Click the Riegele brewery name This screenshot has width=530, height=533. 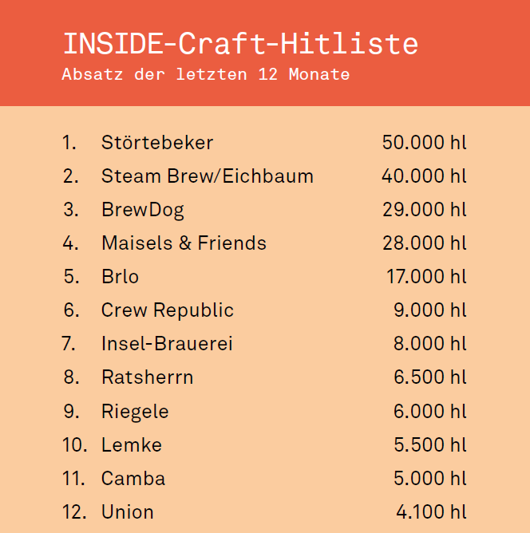135,412
